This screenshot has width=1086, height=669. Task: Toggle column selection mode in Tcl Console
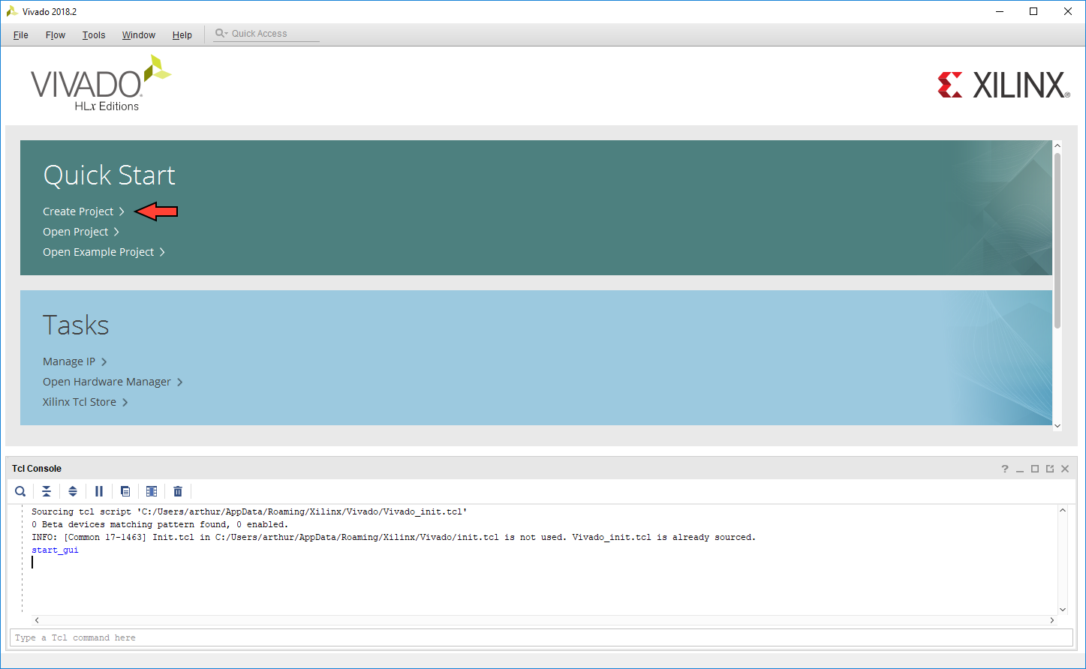click(152, 491)
